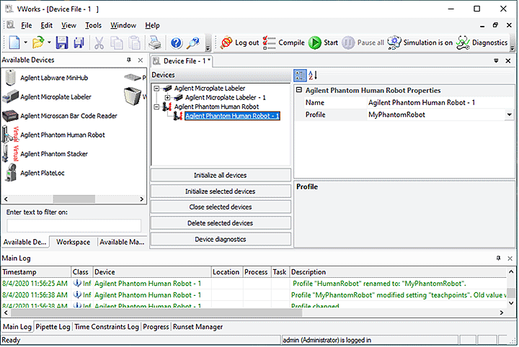Expand Agilent Microplate Labeler - 1 node
The width and height of the screenshot is (519, 347).
pyautogui.click(x=167, y=98)
